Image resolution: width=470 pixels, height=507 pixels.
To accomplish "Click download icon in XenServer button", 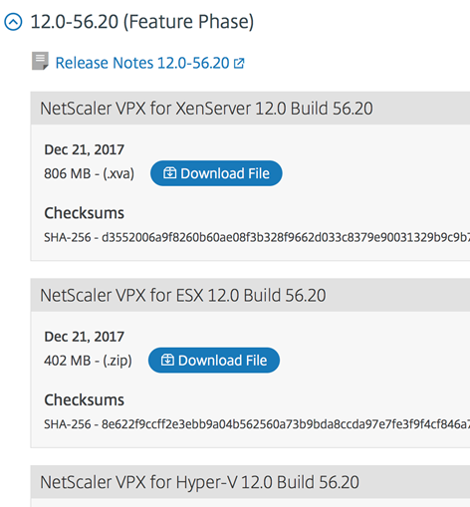I will pos(169,173).
